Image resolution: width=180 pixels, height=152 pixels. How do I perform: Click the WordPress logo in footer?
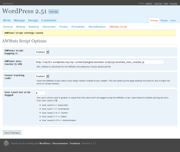(6, 143)
